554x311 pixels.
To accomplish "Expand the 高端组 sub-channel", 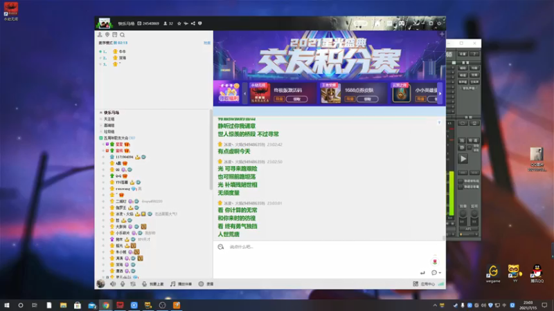I will (x=101, y=126).
